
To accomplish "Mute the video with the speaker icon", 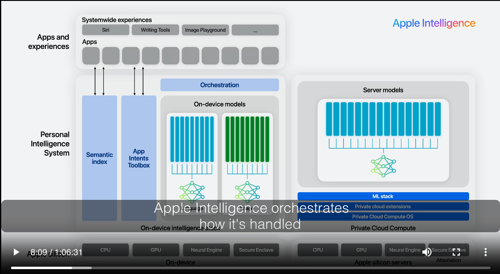I will coord(427,252).
